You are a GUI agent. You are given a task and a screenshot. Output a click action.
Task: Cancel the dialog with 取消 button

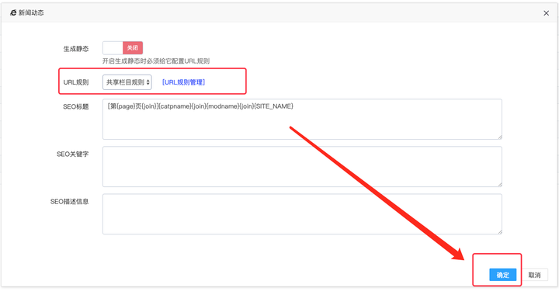coord(534,275)
